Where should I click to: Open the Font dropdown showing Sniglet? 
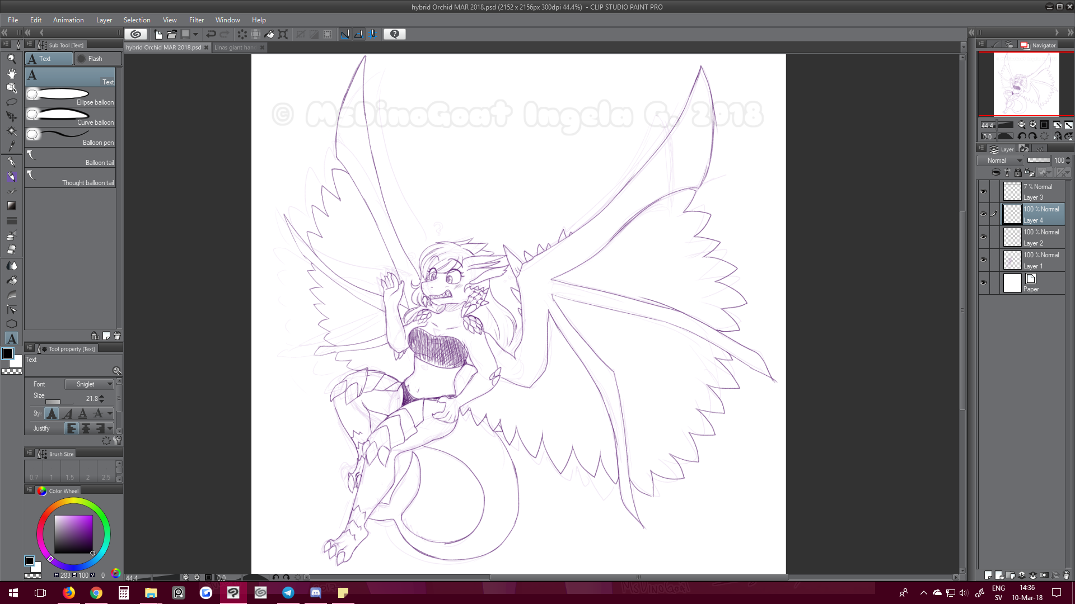point(89,384)
